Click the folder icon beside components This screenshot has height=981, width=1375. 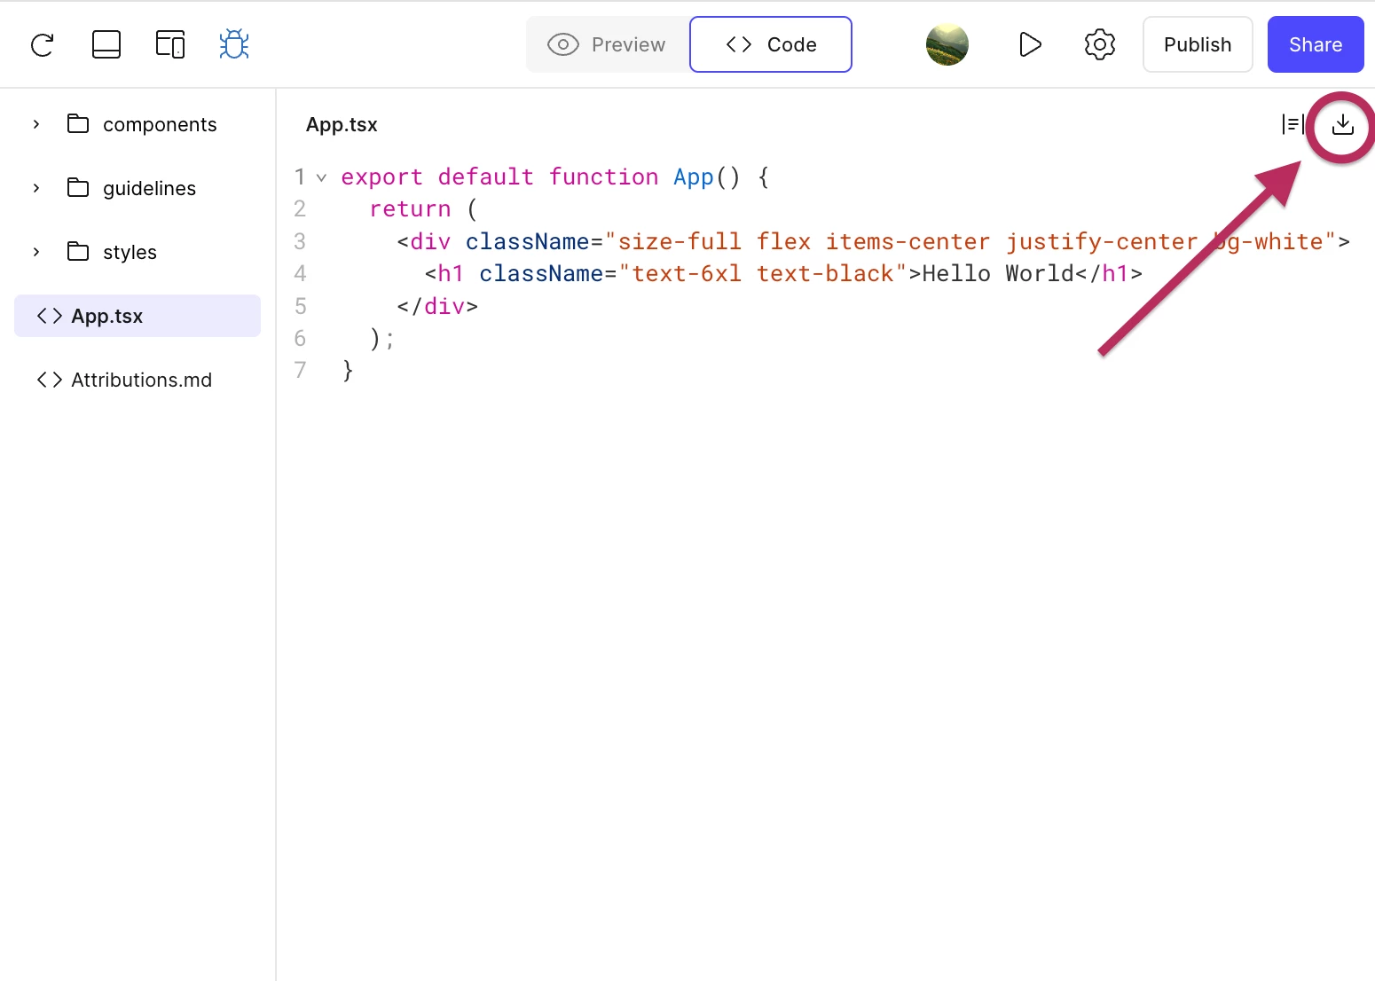point(78,123)
